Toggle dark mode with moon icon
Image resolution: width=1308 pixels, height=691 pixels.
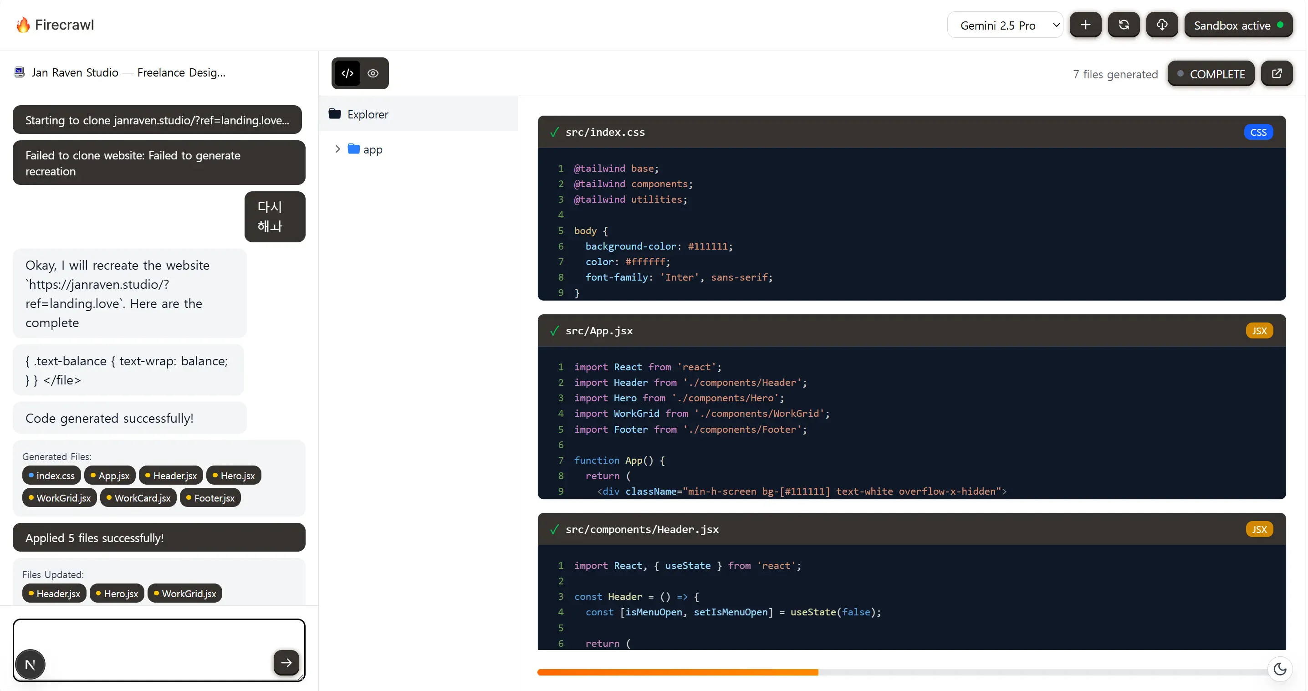(1280, 669)
